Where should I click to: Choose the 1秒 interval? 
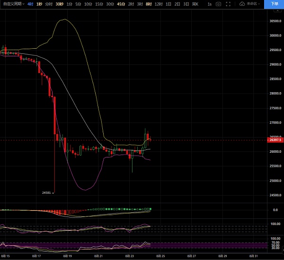39,4
